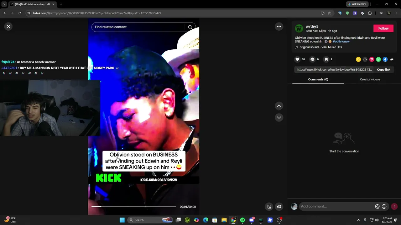Image resolution: width=401 pixels, height=225 pixels.
Task: Open the taskbar clock showing 3:05 AM
Action: [387, 220]
